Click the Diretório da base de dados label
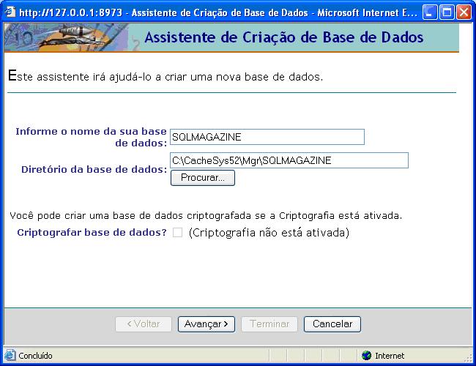Screen dimensions: 476x366 [x=94, y=169]
